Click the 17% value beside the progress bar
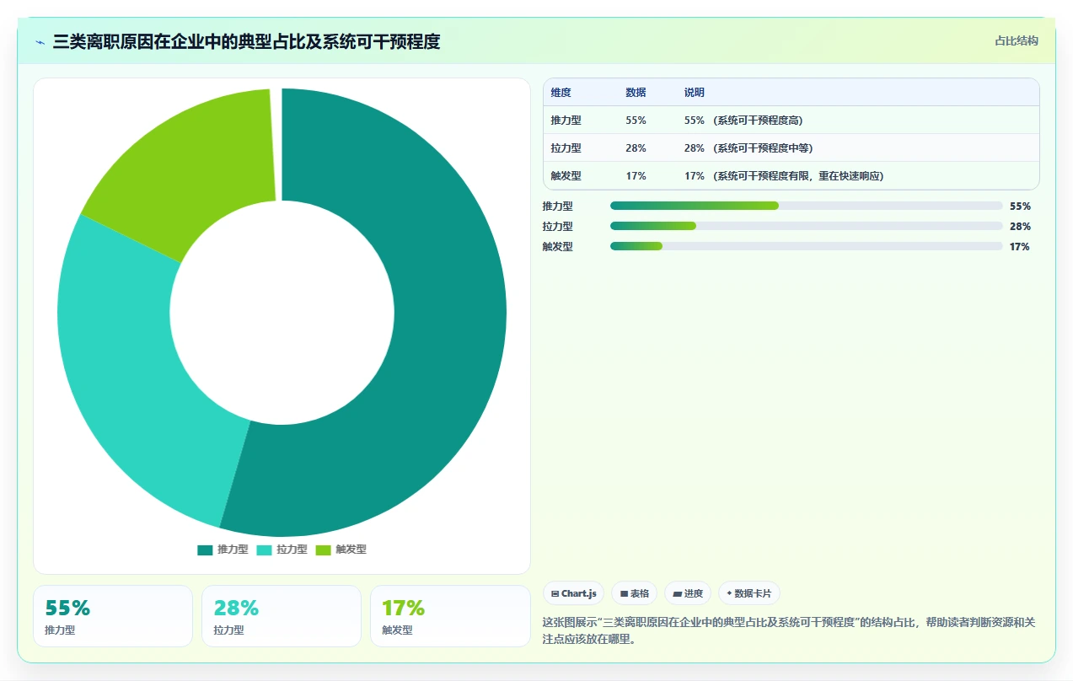This screenshot has width=1073, height=681. [1020, 246]
